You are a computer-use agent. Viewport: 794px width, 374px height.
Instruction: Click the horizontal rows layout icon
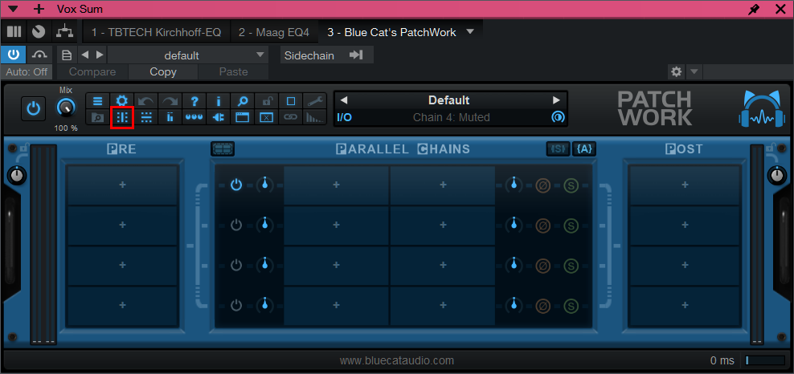(x=146, y=117)
